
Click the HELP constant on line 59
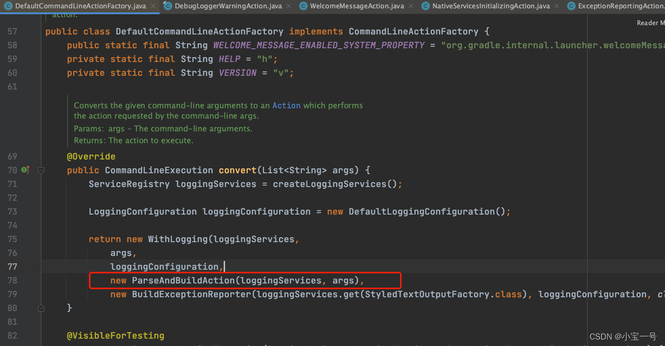click(x=230, y=59)
